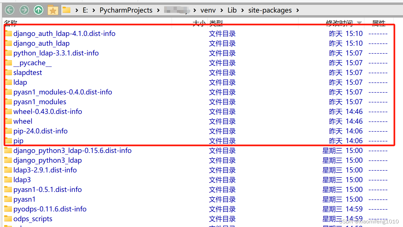The height and width of the screenshot is (227, 403).
Task: Click folder icon of django_python3_ldap-0.15.6.dist-info
Action: tap(8, 150)
